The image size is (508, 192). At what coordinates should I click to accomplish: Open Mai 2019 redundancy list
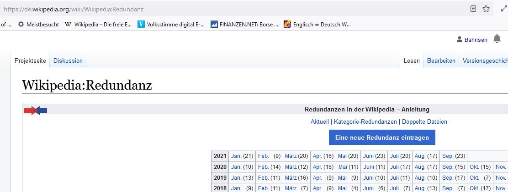click(x=343, y=177)
